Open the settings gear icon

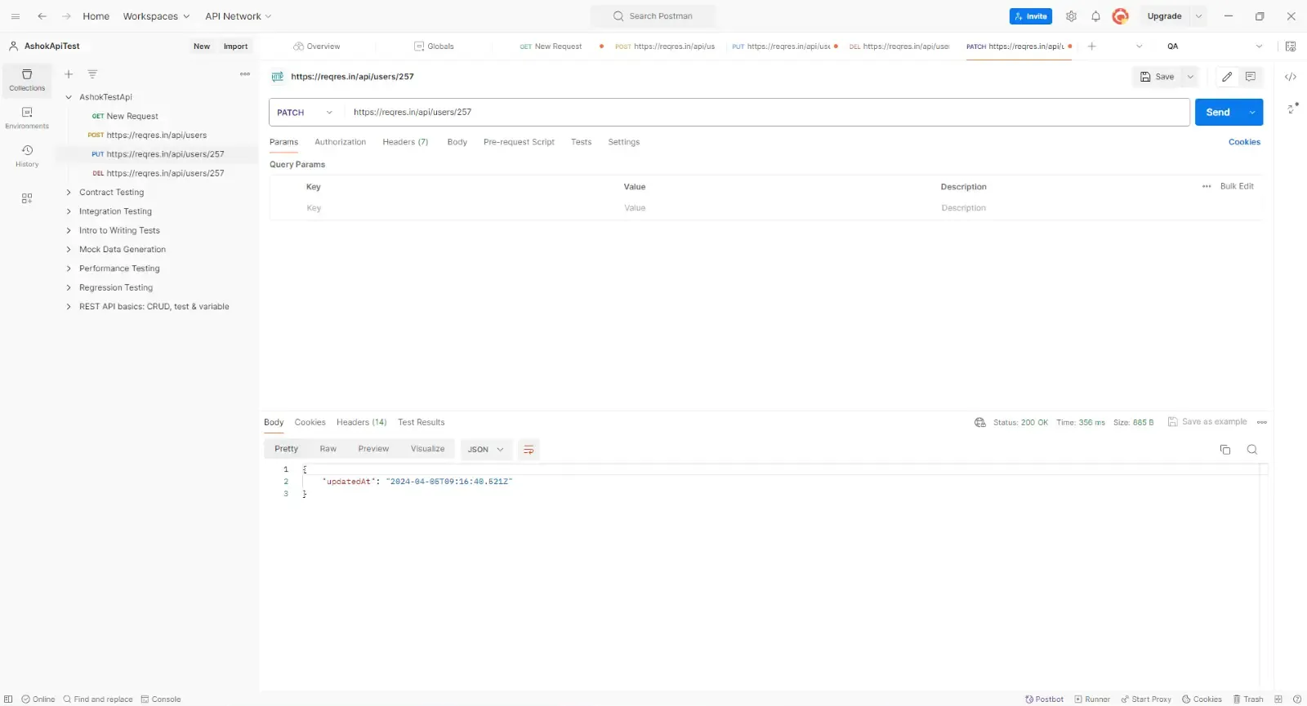tap(1071, 16)
